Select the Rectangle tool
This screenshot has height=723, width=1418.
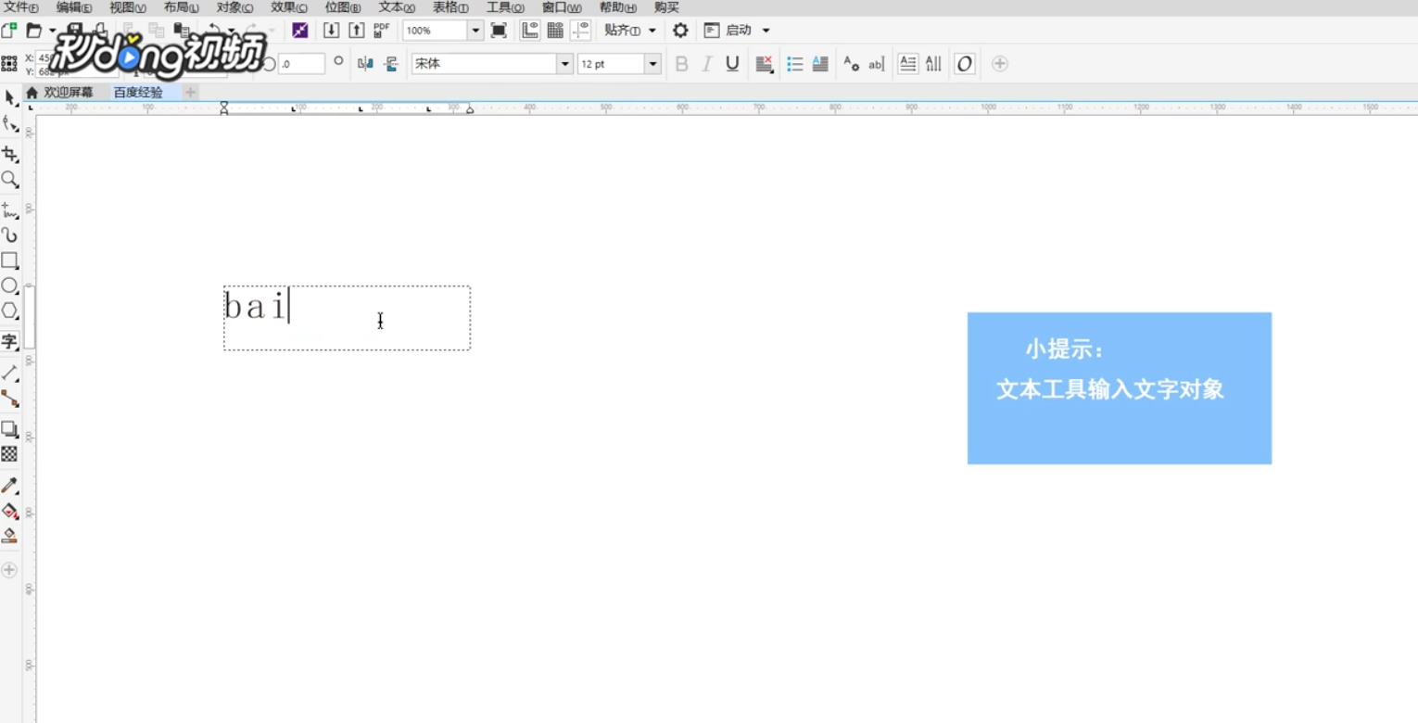pos(10,260)
